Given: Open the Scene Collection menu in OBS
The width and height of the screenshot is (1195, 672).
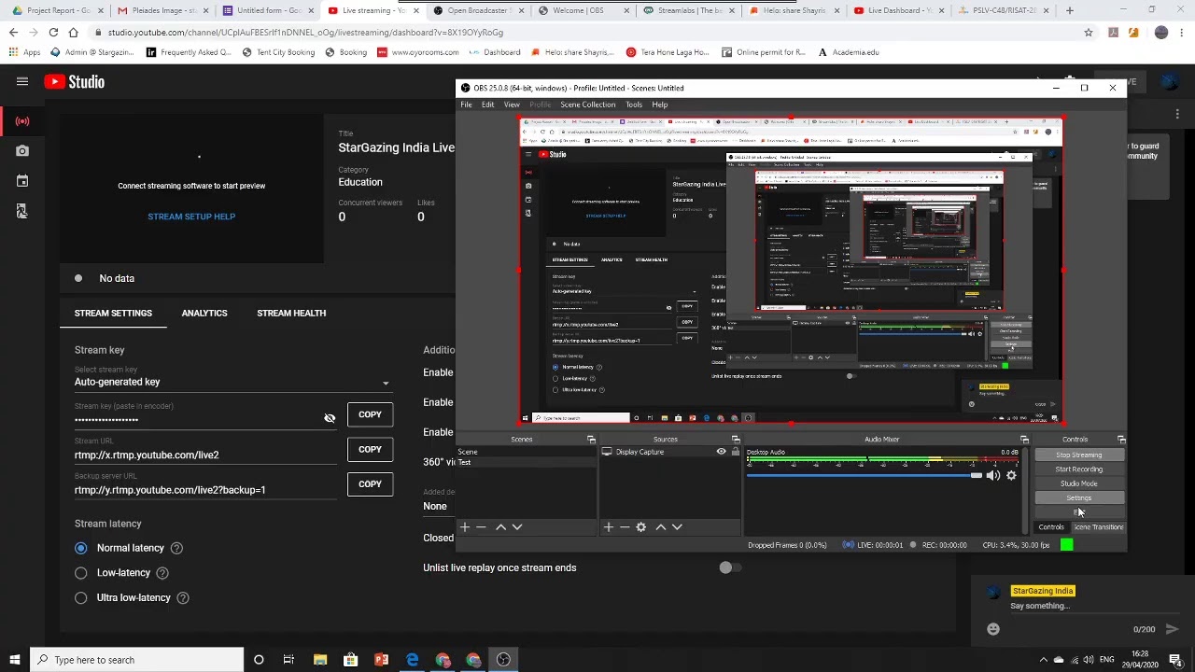Looking at the screenshot, I should point(587,105).
